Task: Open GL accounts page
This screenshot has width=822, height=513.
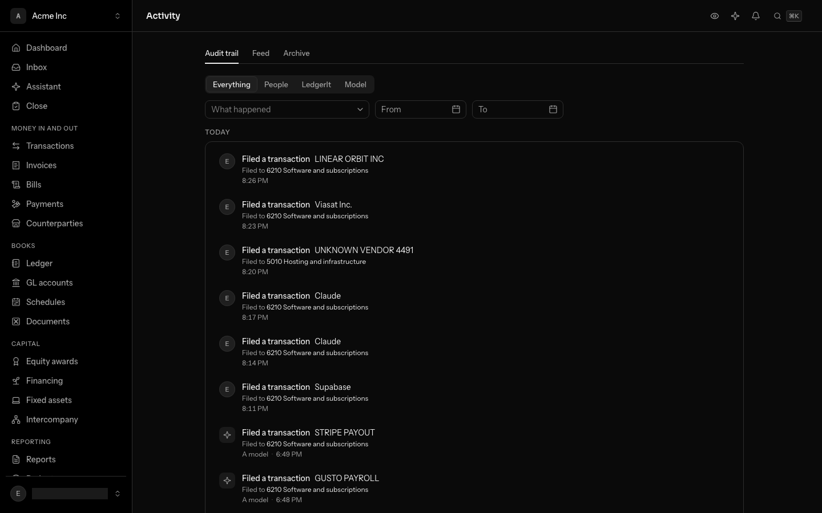Action: point(66,283)
